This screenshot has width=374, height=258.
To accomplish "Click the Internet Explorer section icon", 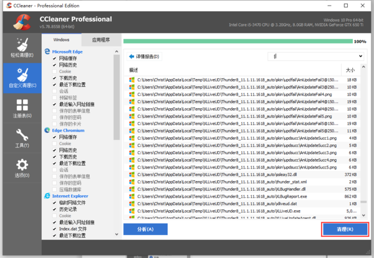I will coord(47,196).
